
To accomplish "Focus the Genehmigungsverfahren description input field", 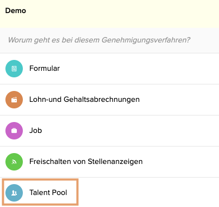I will click(x=109, y=40).
